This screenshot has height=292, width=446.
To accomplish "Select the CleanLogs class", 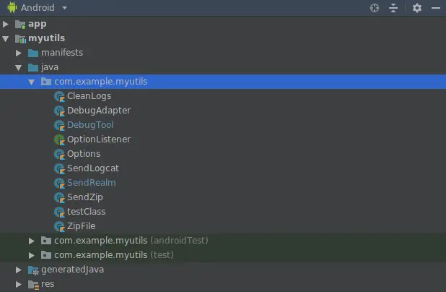I will click(x=89, y=96).
